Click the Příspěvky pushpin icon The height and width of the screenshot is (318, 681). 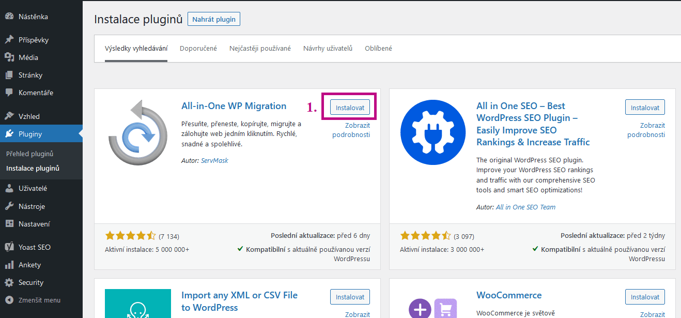9,40
